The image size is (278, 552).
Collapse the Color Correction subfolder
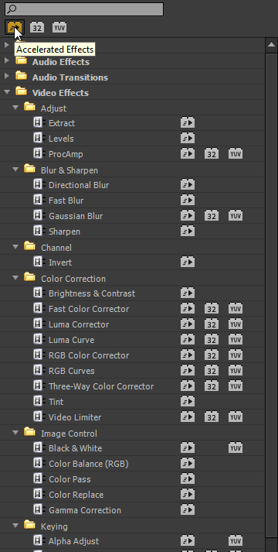pos(15,278)
